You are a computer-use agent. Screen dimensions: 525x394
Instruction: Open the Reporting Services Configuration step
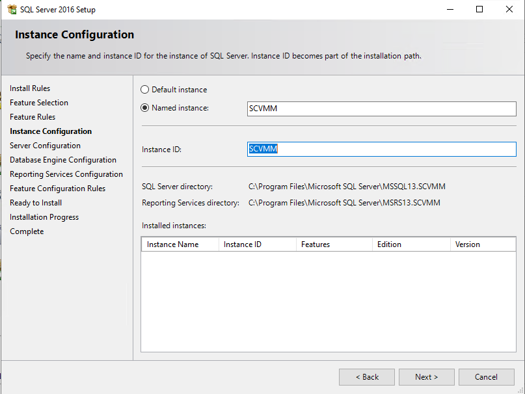(x=66, y=174)
